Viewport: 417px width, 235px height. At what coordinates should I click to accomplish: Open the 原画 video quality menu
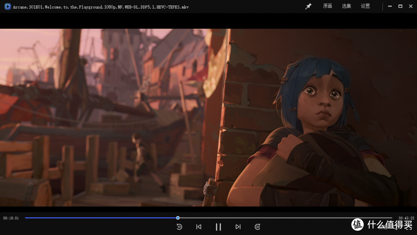(x=327, y=6)
